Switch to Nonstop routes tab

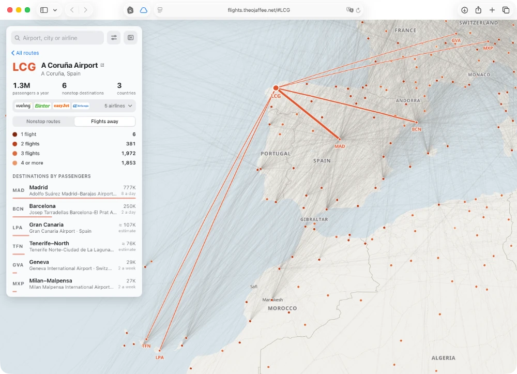(x=43, y=122)
